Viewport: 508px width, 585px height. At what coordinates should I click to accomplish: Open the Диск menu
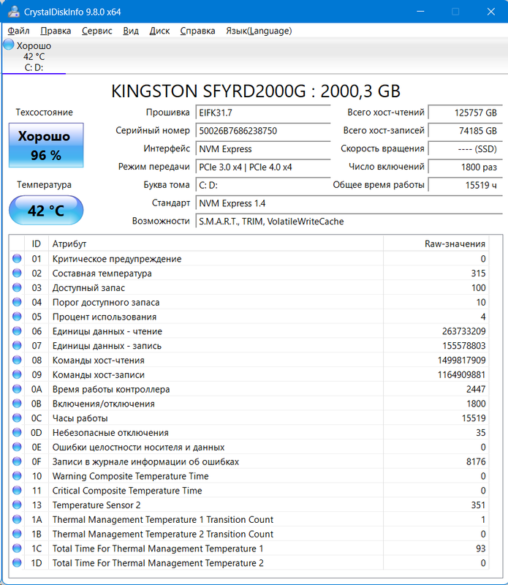pos(159,31)
